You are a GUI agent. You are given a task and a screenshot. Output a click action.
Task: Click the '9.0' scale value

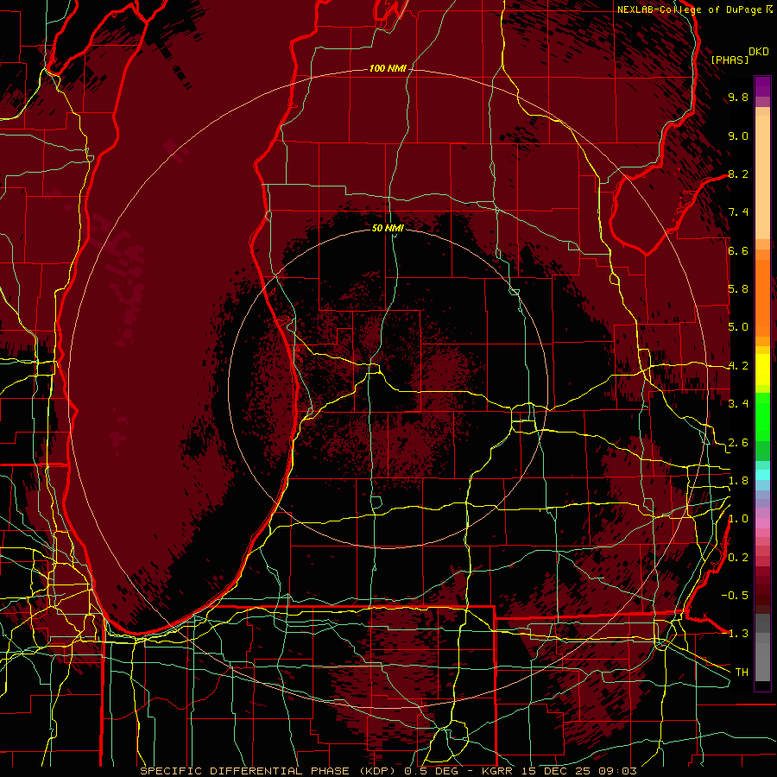[738, 136]
